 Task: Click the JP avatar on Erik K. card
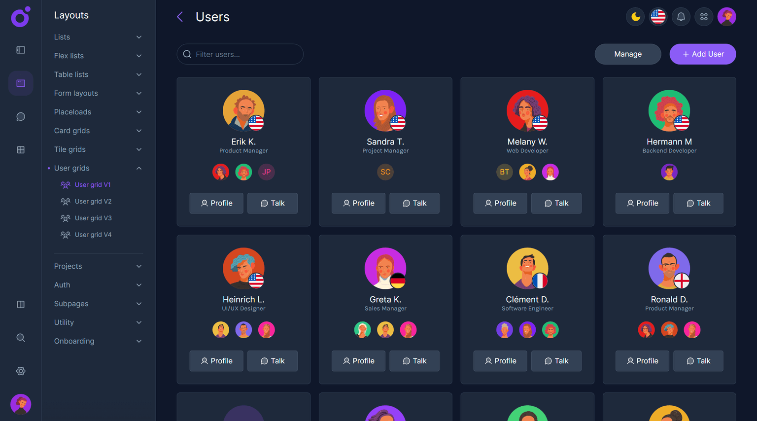coord(267,172)
